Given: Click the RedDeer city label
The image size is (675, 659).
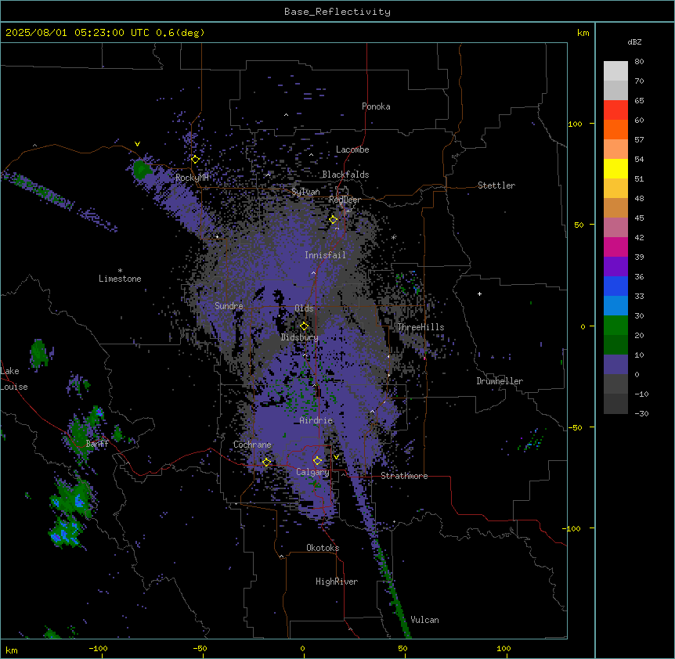Looking at the screenshot, I should tap(345, 200).
